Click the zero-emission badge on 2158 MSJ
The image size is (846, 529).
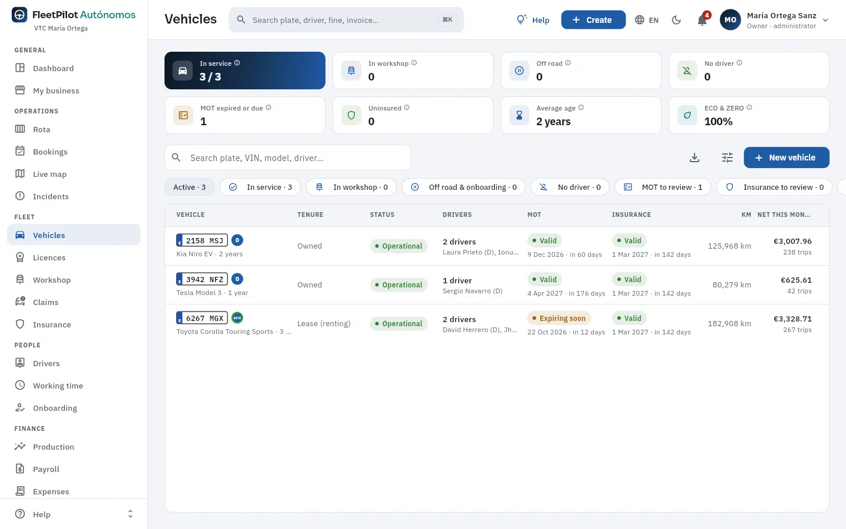[x=237, y=240]
